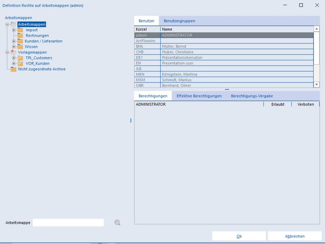Image resolution: width=325 pixels, height=244 pixels.
Task: Click the vertical splitter handle between panels
Action: click(131, 120)
